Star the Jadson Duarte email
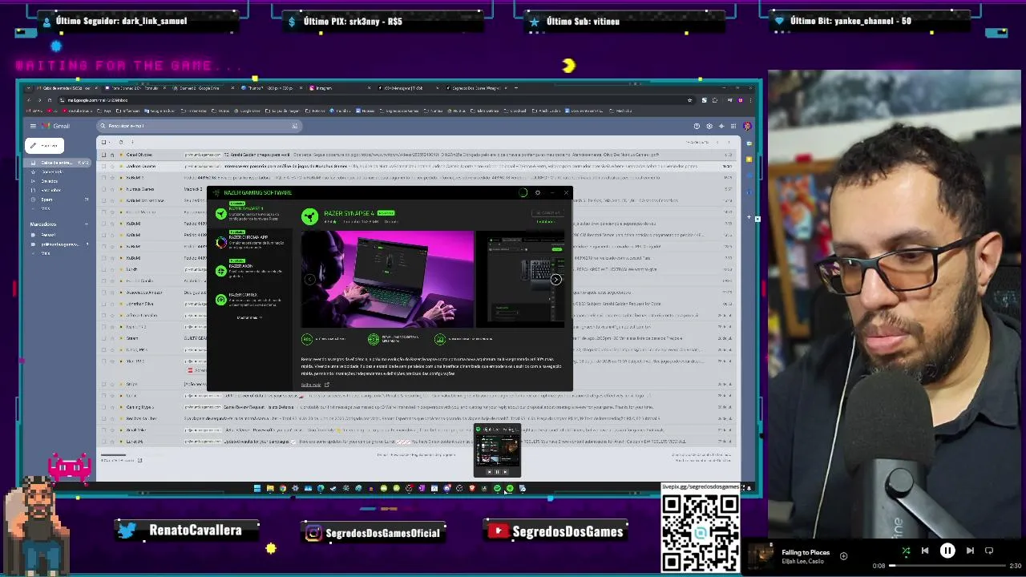This screenshot has width=1026, height=577. (112, 166)
